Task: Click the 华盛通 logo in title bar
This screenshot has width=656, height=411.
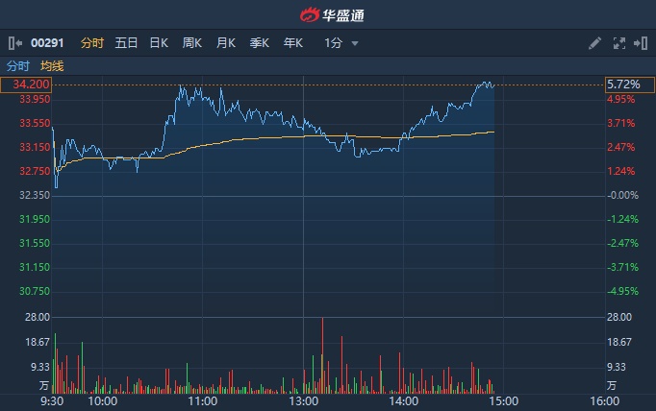Action: (328, 14)
